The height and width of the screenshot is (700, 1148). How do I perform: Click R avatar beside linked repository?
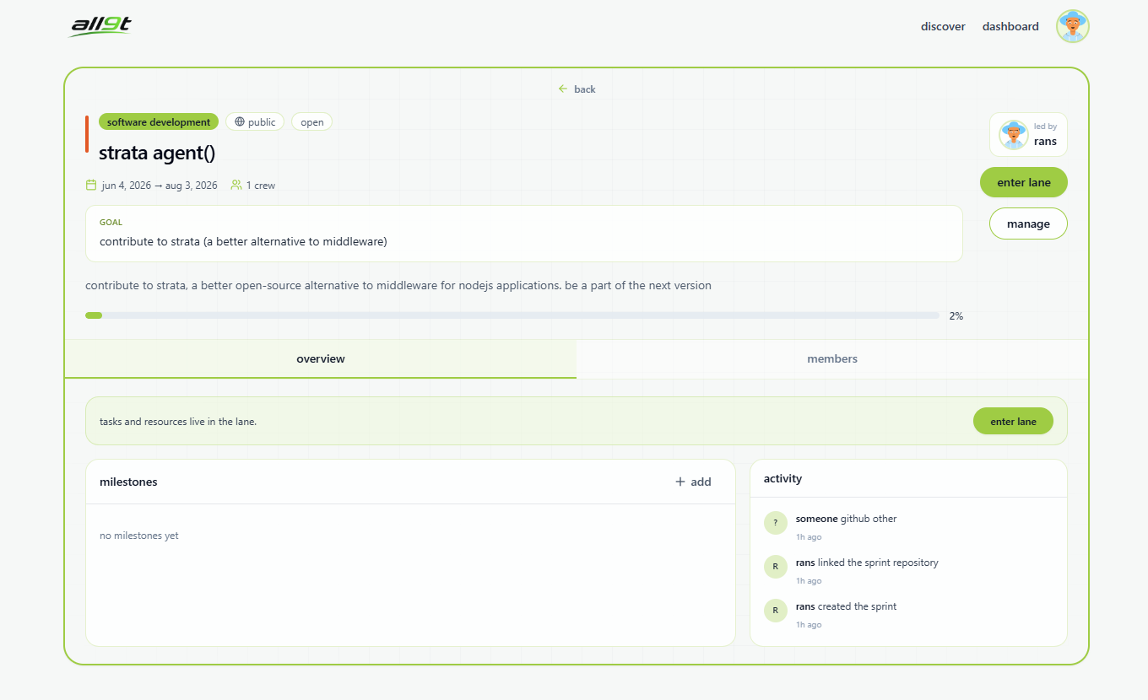775,567
